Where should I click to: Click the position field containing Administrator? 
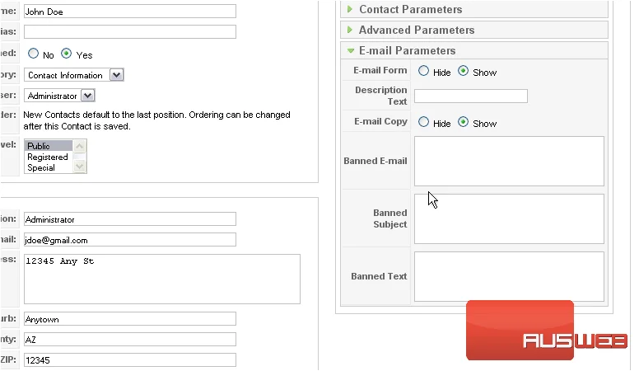129,219
